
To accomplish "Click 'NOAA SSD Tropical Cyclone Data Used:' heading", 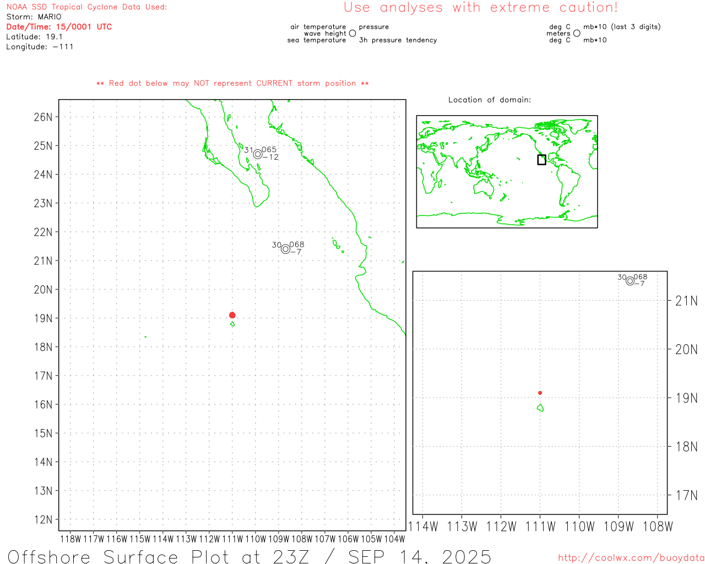I will (x=86, y=7).
